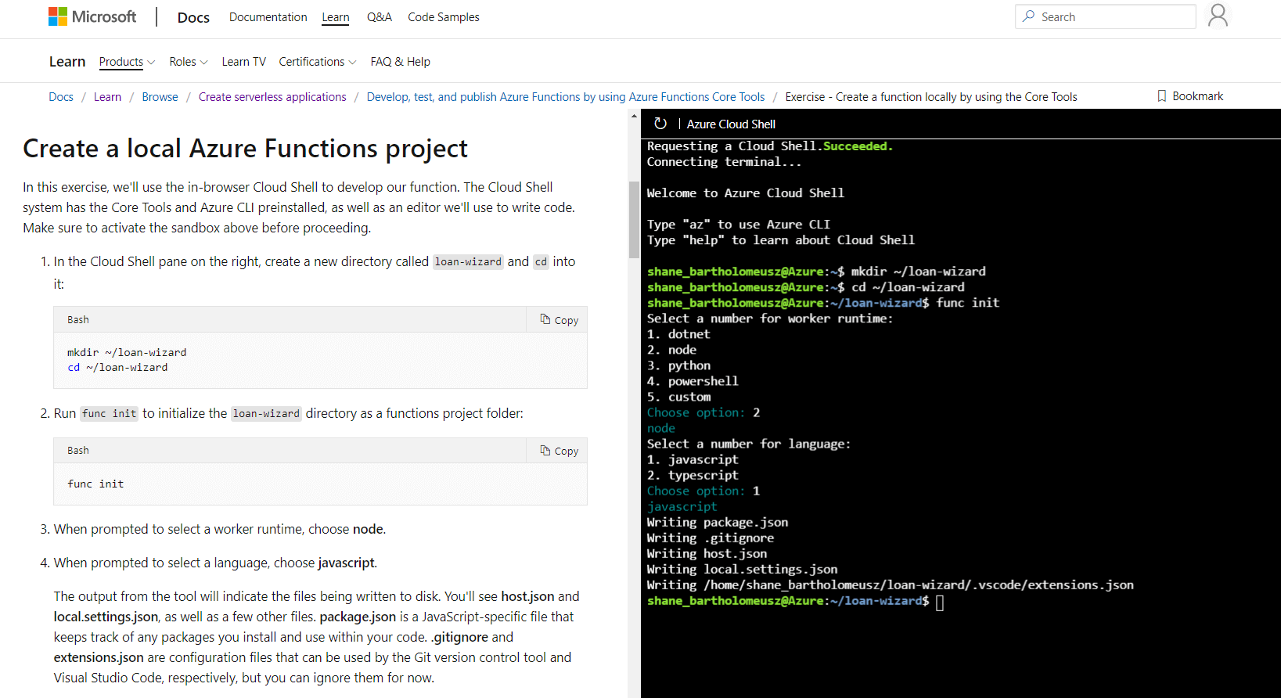The width and height of the screenshot is (1281, 698).
Task: Click the terminal line Writing .gitignore
Action: point(711,538)
